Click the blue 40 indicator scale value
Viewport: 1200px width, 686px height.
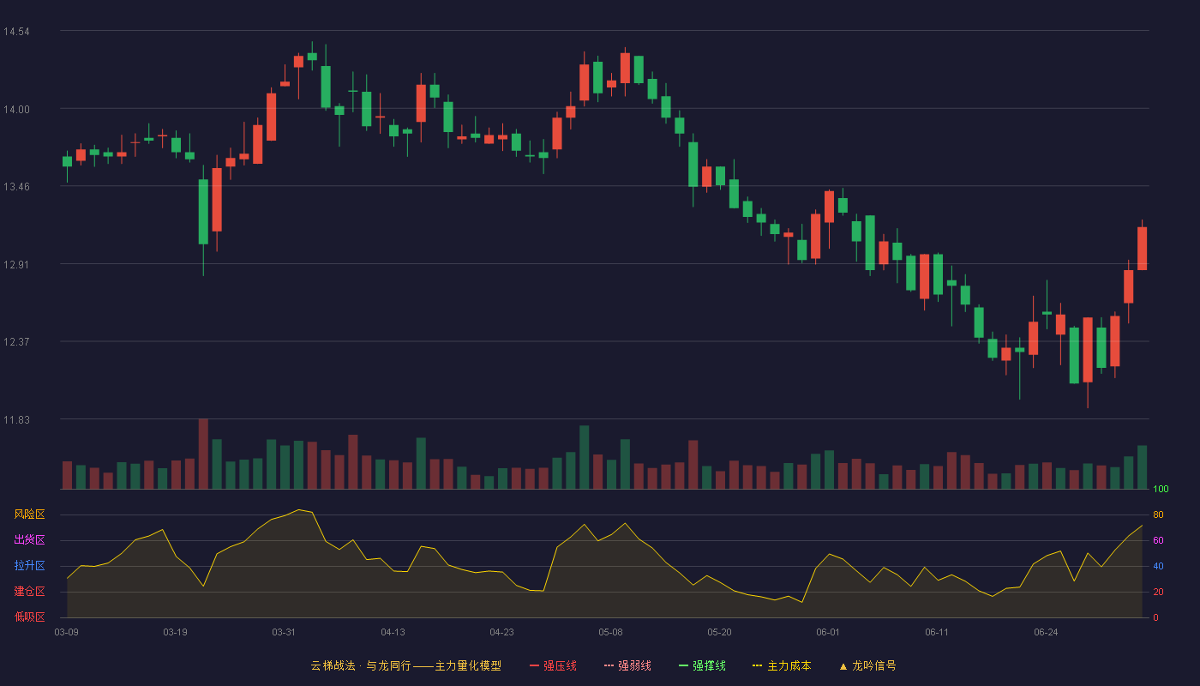[x=1158, y=566]
